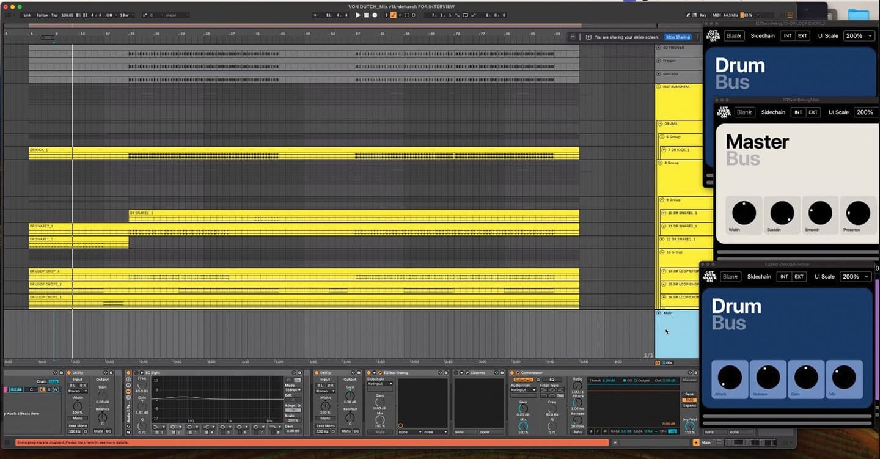
Task: Select EXT sidechain in Drum Bus window with Attack knob
Action: click(x=799, y=277)
